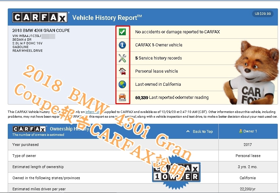Click 'No accidents or damage reported to CARFAX'
The image size is (280, 193).
pyautogui.click(x=177, y=32)
